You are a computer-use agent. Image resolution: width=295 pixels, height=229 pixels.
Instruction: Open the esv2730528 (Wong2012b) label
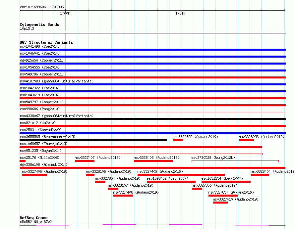(x=213, y=158)
